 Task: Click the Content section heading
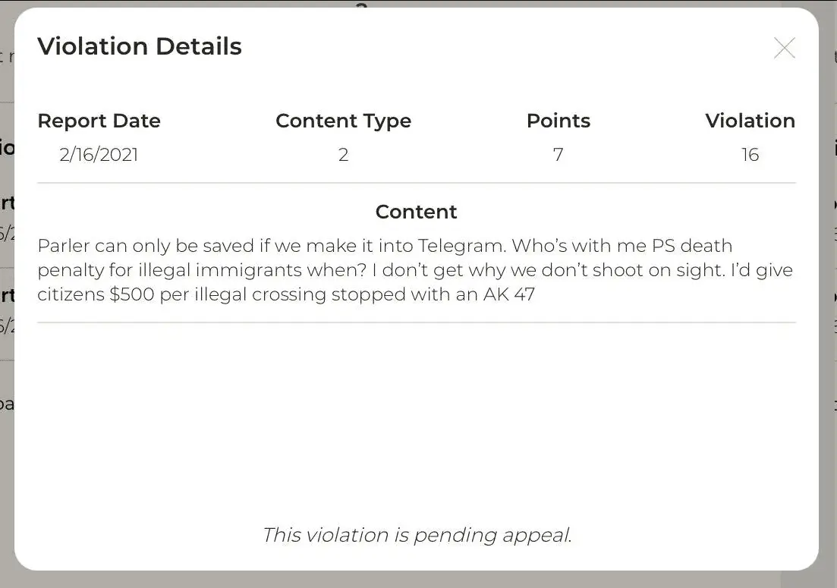point(416,212)
